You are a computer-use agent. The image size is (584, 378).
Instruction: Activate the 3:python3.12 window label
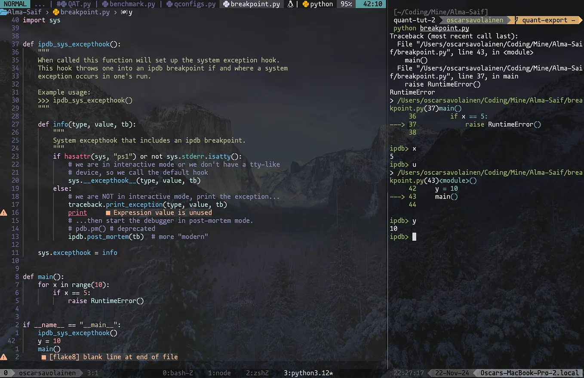308,373
